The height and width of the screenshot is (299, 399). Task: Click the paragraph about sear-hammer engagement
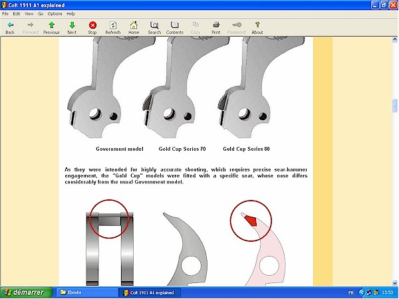[x=186, y=175]
